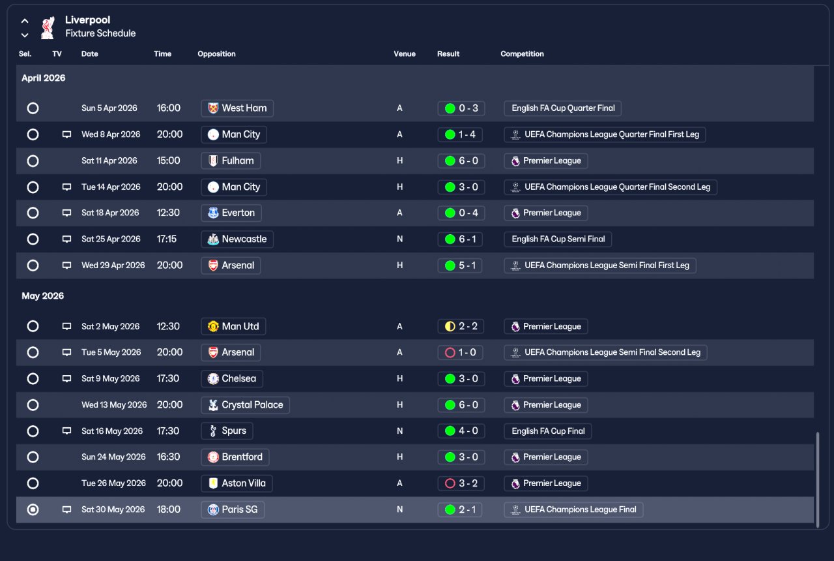Click the May 2026 month heading

pyautogui.click(x=43, y=296)
